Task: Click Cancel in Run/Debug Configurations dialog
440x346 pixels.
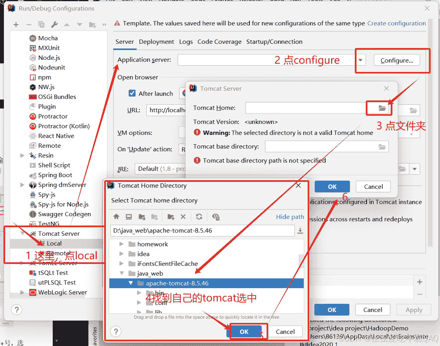Action: (x=372, y=310)
